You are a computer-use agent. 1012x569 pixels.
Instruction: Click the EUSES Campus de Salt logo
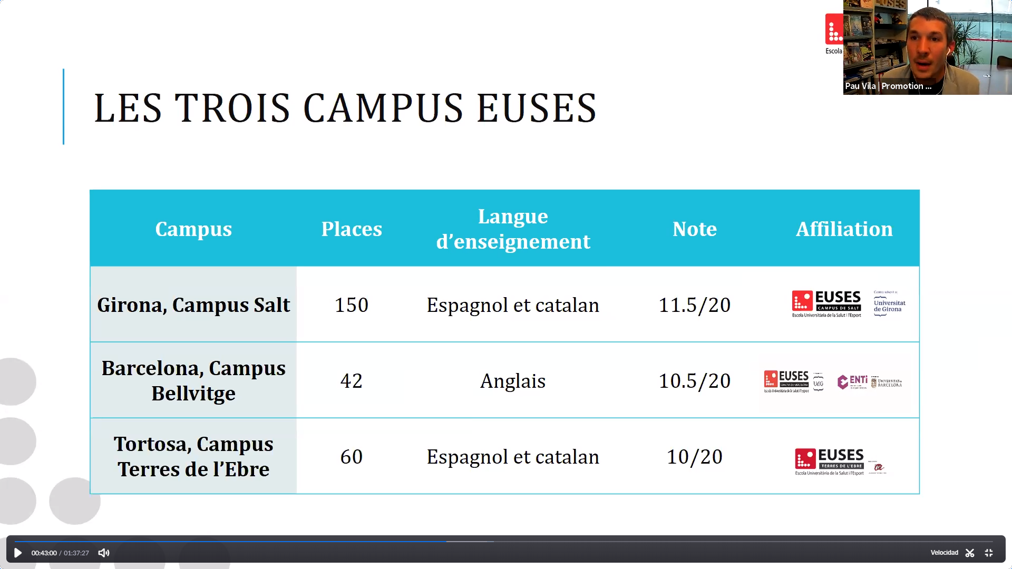tap(826, 304)
